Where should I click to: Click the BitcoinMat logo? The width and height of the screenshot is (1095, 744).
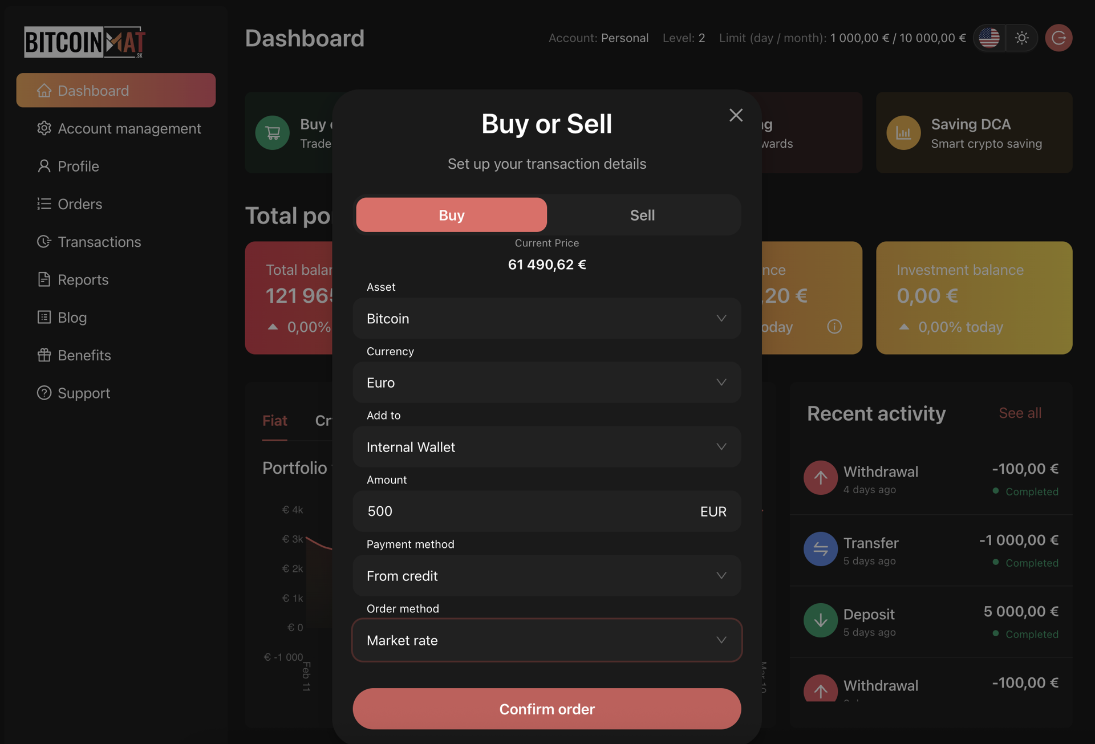[x=84, y=42]
